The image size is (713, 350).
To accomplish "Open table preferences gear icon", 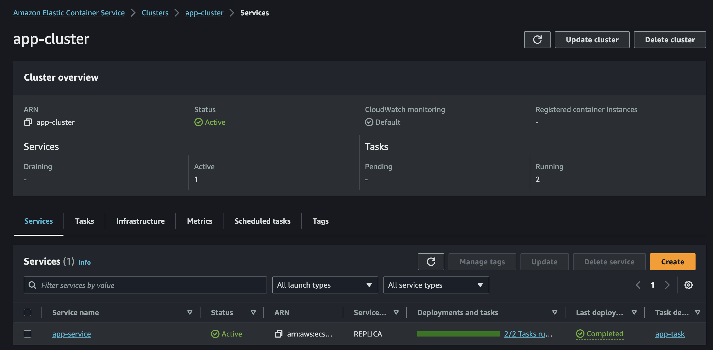I will coord(688,285).
